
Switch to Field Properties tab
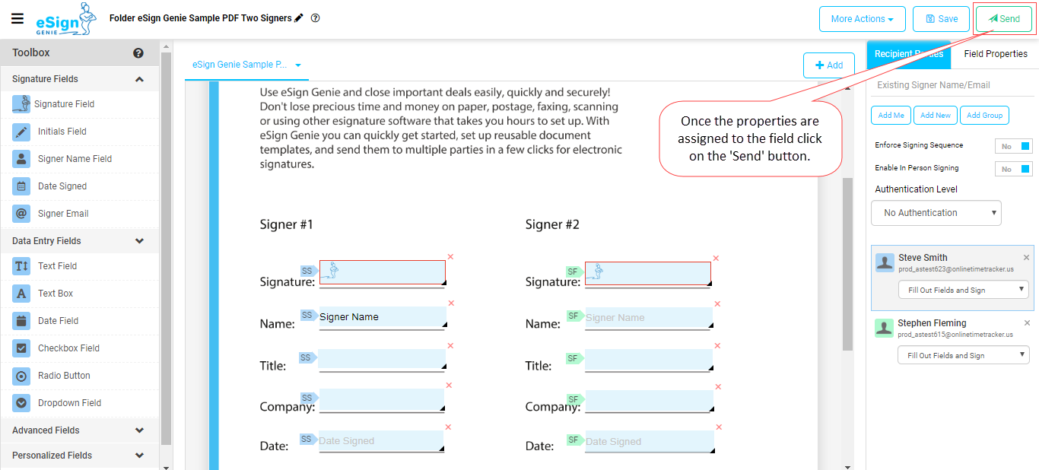tap(996, 54)
